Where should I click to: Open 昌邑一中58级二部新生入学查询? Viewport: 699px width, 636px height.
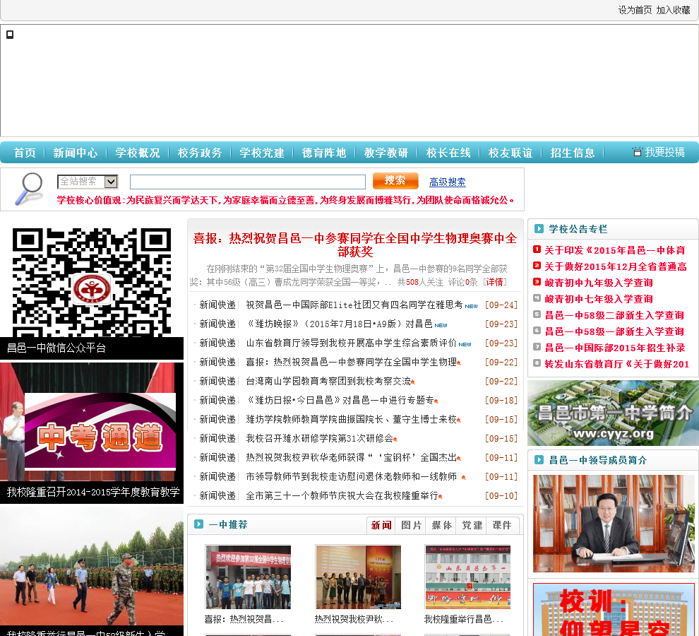(x=614, y=315)
